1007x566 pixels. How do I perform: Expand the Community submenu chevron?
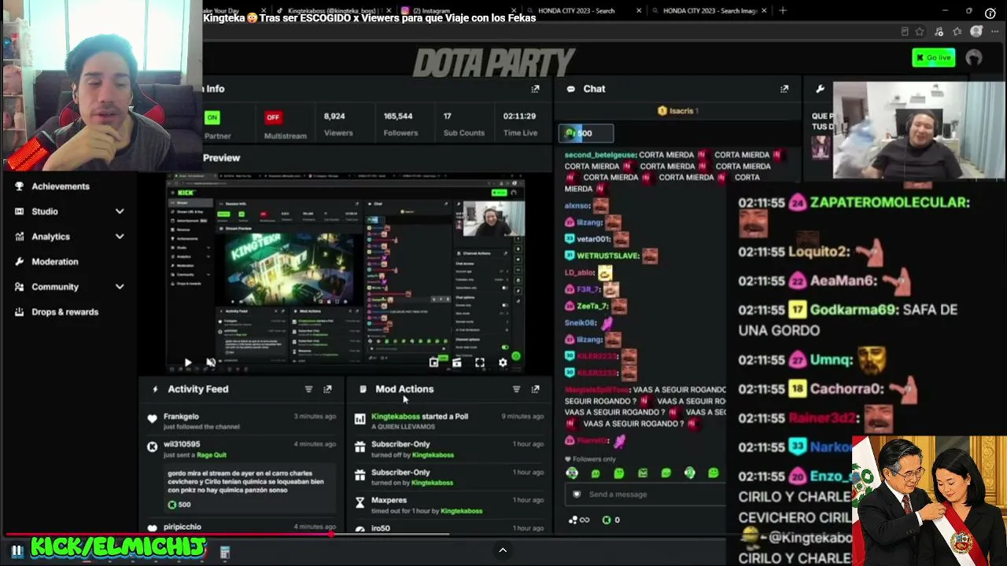(120, 287)
